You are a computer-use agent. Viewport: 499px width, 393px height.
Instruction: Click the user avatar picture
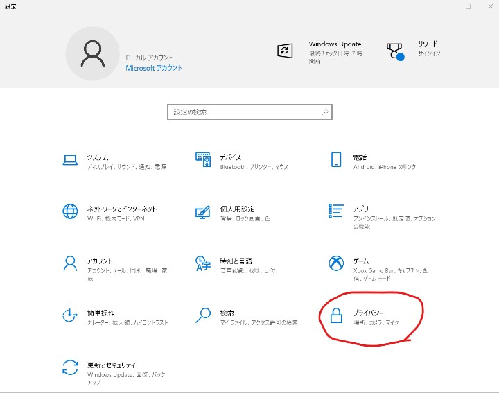93,53
